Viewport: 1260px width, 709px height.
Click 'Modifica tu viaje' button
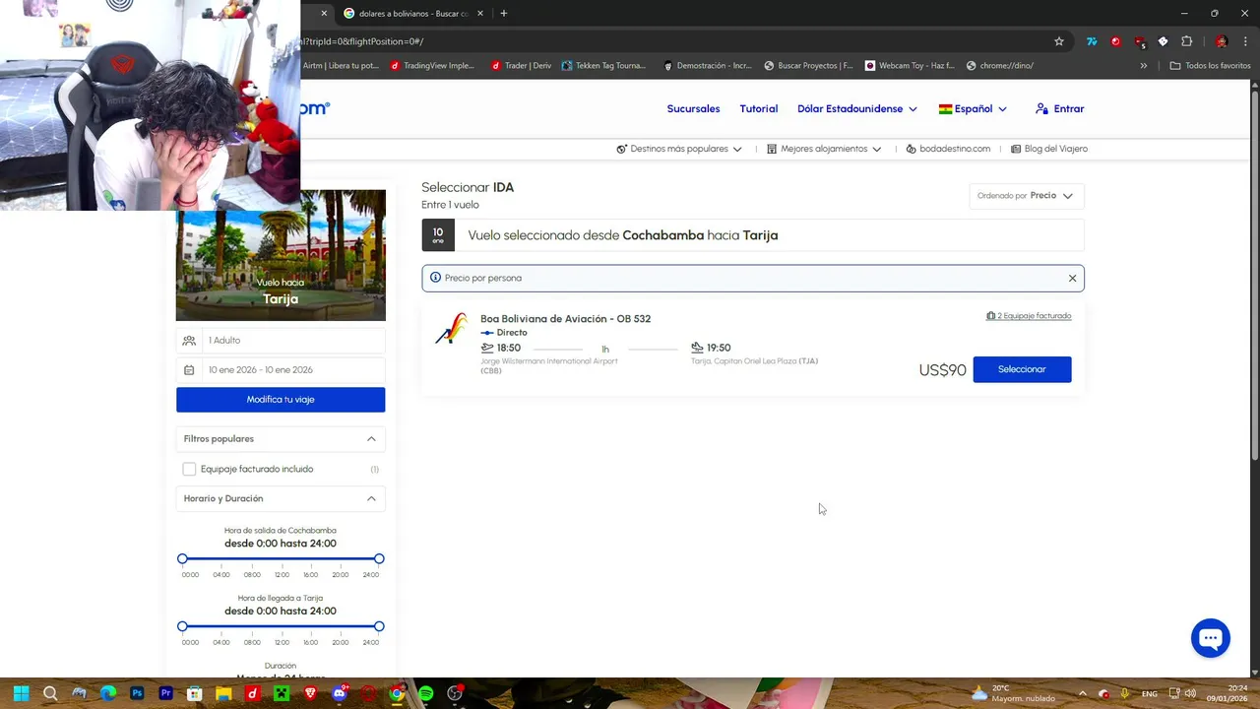281,400
